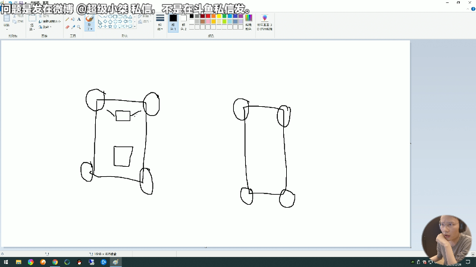The width and height of the screenshot is (476, 267).
Task: Open the Rotate dropdown
Action: click(45, 27)
